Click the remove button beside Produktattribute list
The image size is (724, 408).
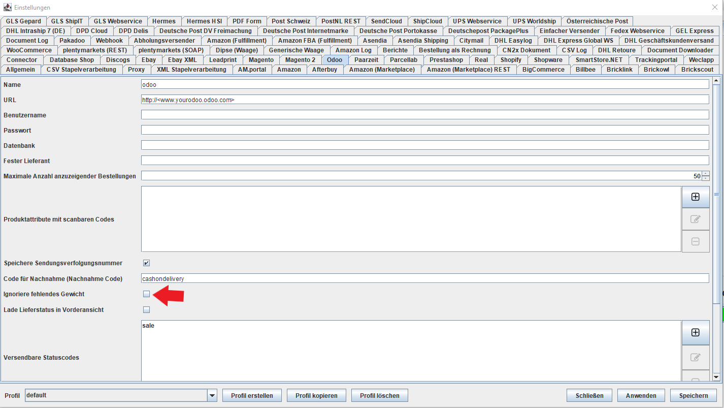point(696,241)
